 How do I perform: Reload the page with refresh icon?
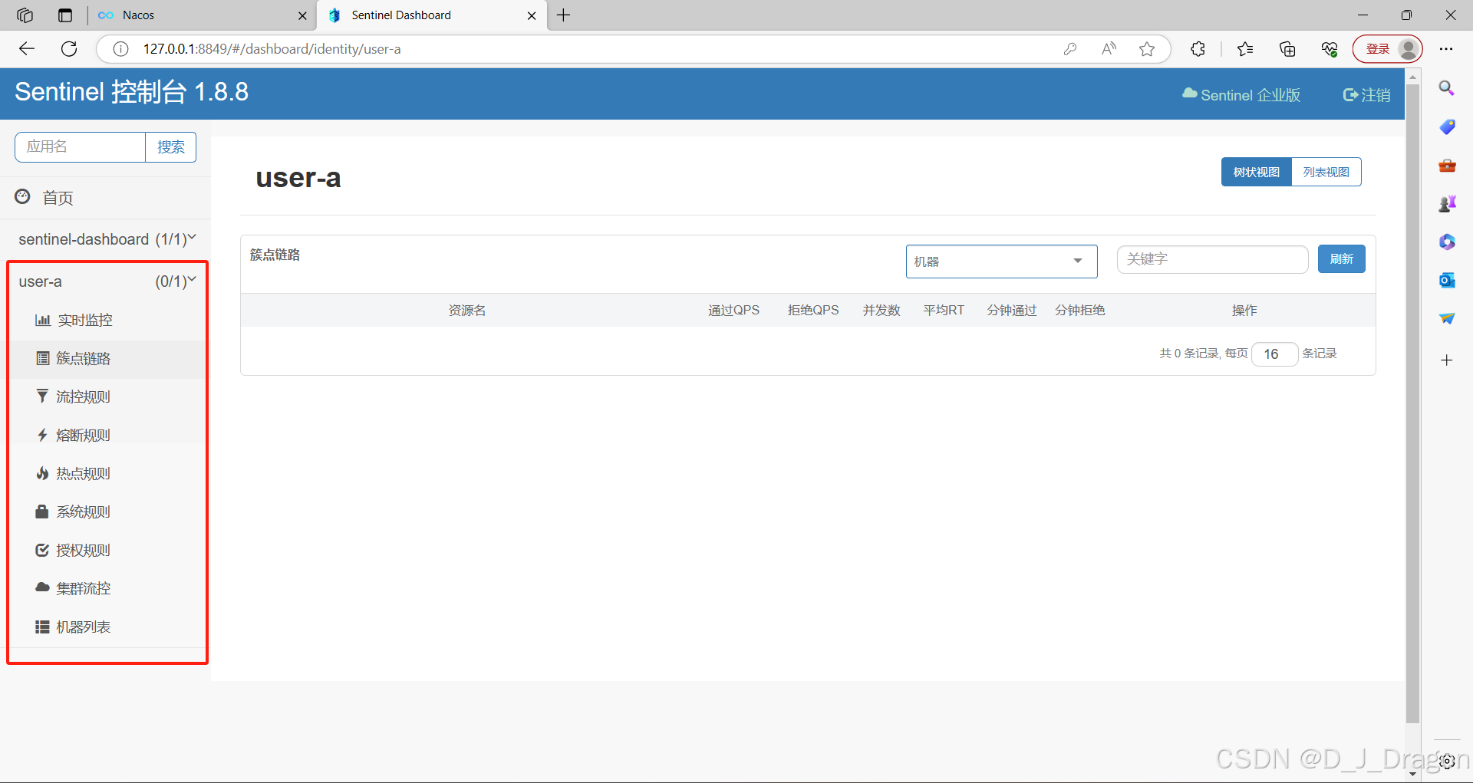tap(69, 49)
